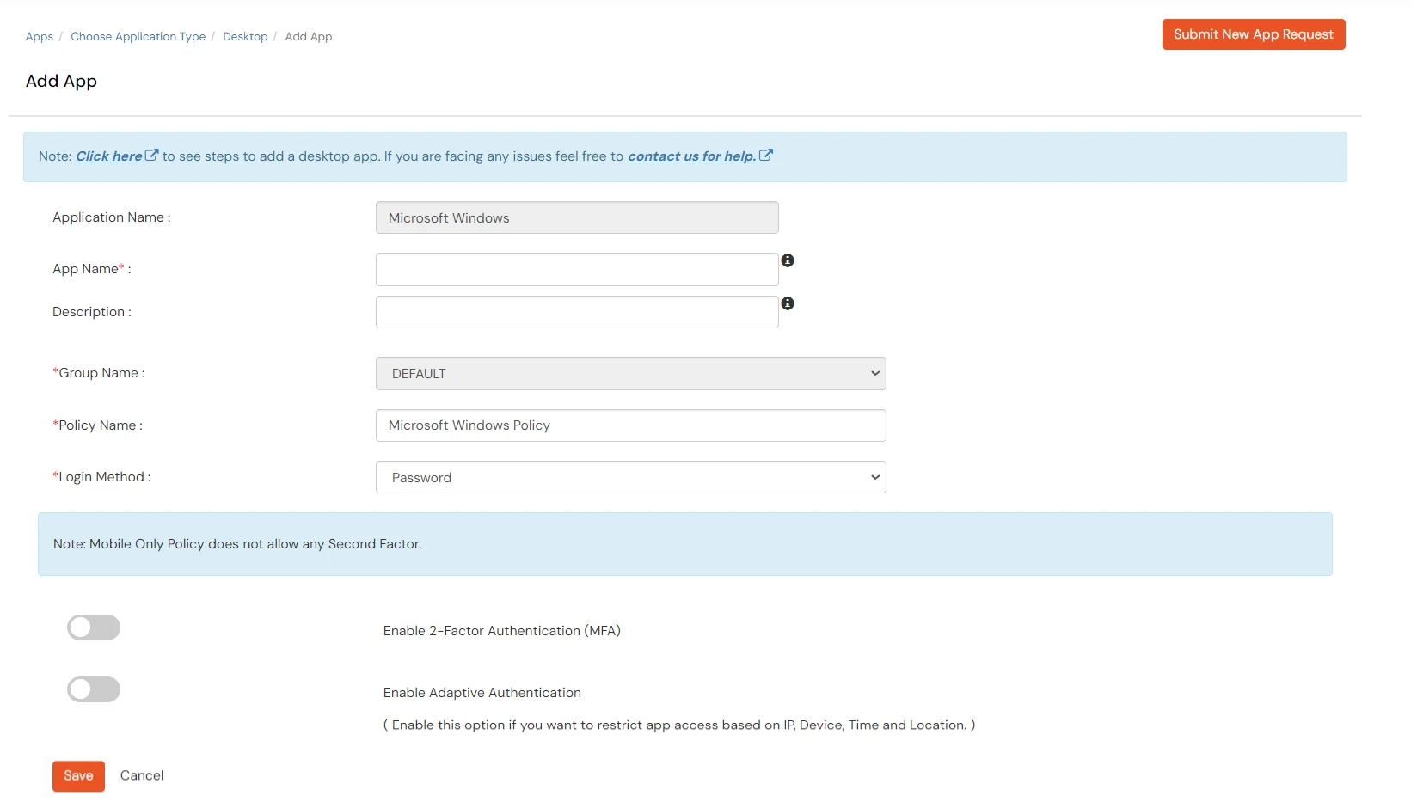Click the Policy Name input field
Image resolution: width=1411 pixels, height=802 pixels.
[630, 425]
